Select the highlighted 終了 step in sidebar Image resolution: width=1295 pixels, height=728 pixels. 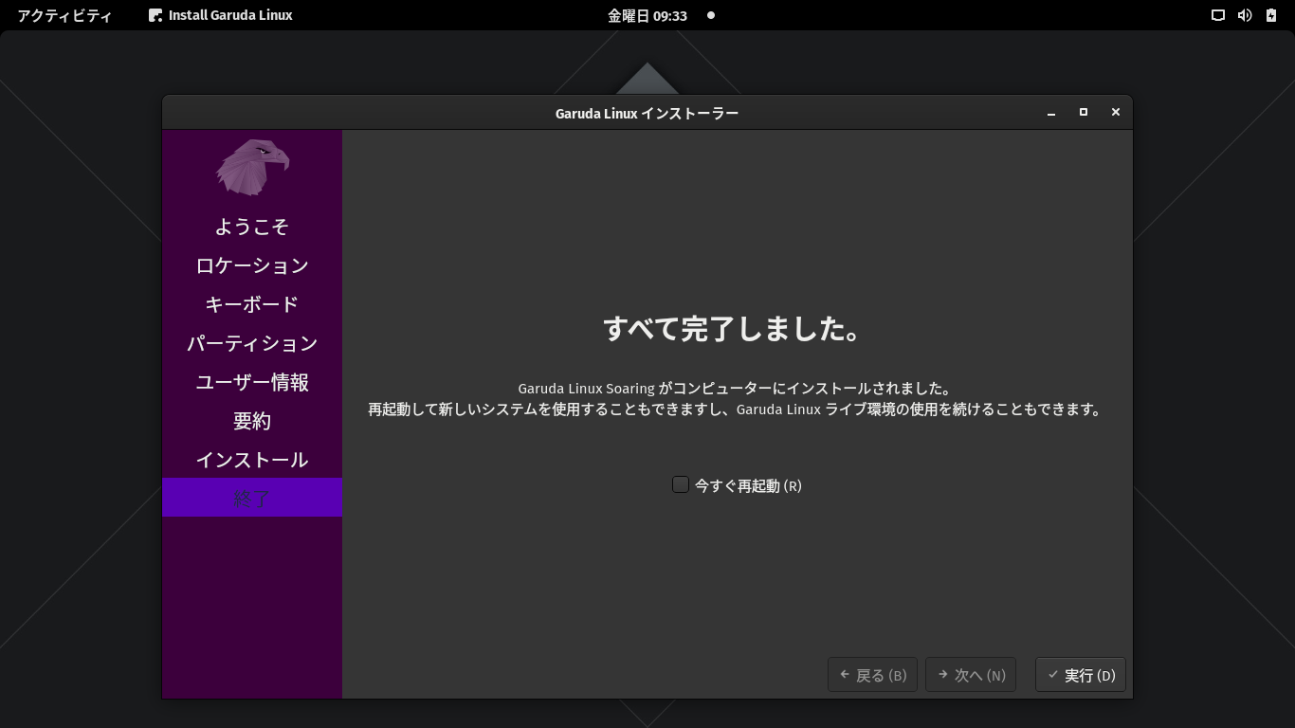tap(252, 498)
